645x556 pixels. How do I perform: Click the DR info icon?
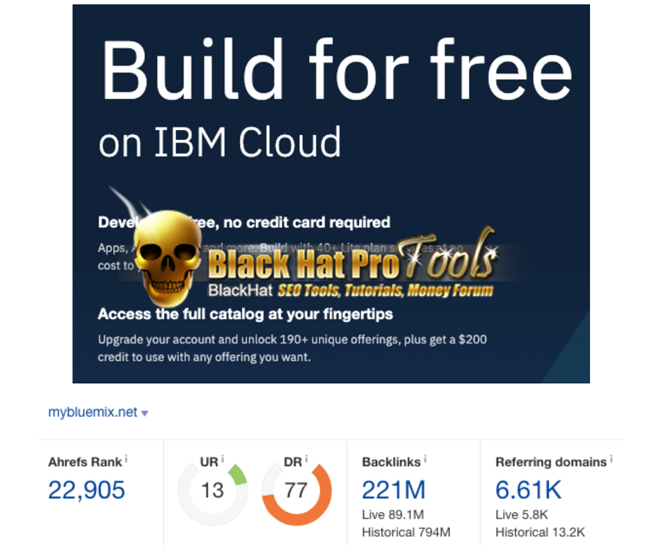[306, 459]
